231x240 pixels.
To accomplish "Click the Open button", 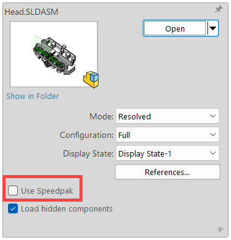I will coord(175,28).
